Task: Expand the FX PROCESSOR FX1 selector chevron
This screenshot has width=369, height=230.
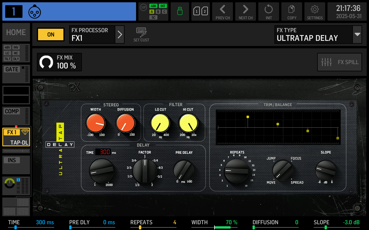Action: [x=120, y=34]
